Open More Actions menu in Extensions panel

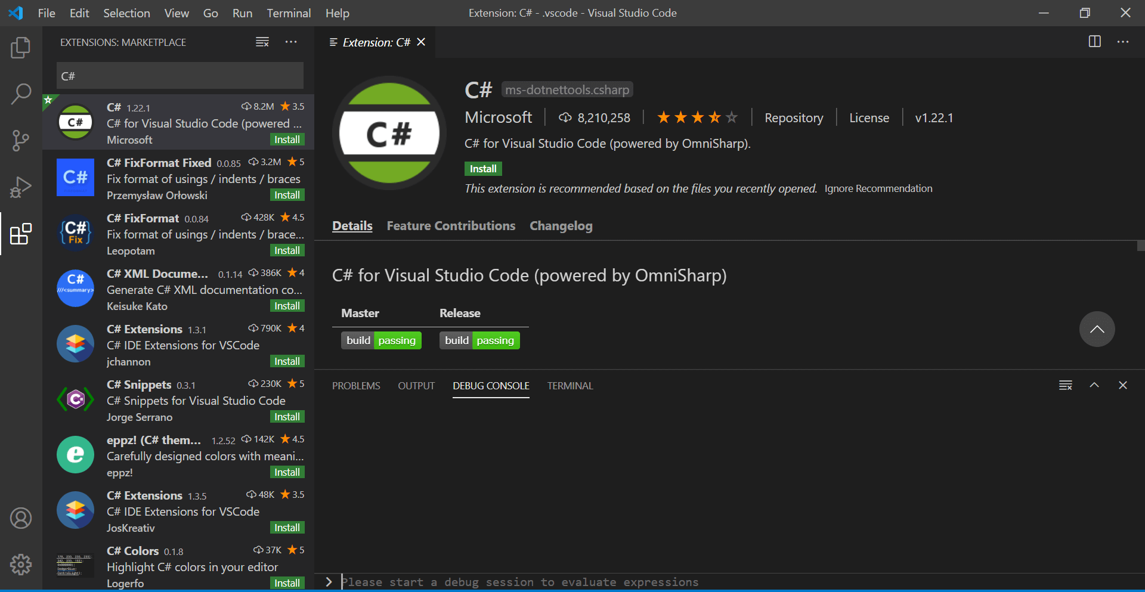[x=291, y=42]
